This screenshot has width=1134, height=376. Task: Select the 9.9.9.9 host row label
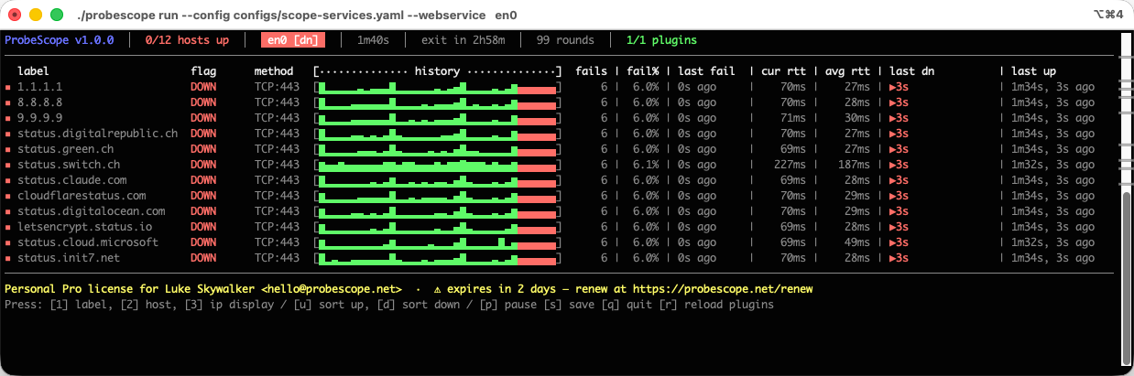(x=39, y=118)
